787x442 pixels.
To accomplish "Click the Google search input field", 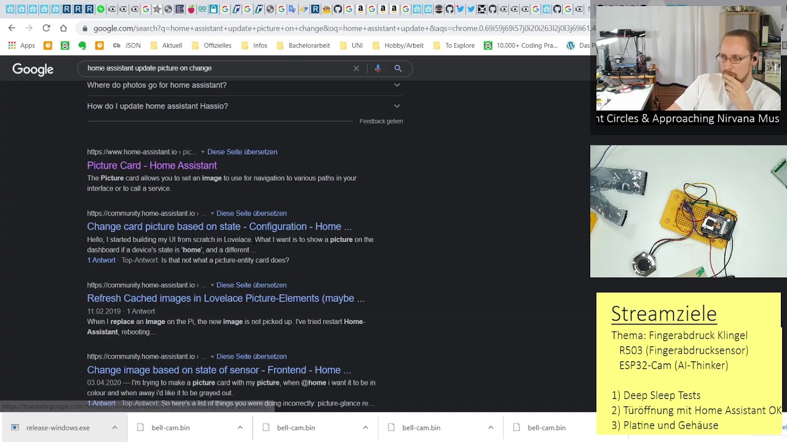I will 215,68.
